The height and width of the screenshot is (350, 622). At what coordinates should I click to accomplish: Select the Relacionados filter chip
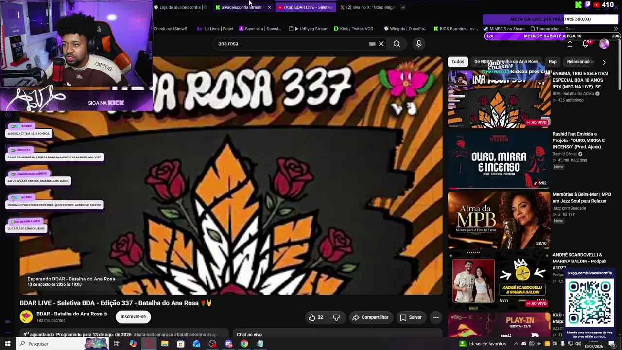pos(580,62)
